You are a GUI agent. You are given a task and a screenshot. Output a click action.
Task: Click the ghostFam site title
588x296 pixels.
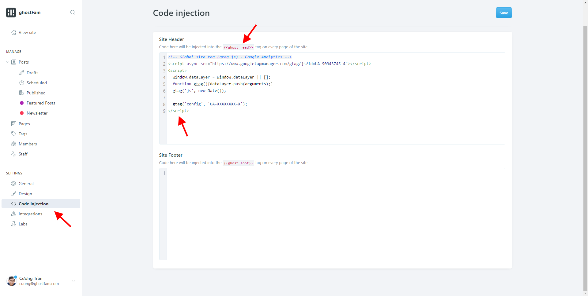30,13
